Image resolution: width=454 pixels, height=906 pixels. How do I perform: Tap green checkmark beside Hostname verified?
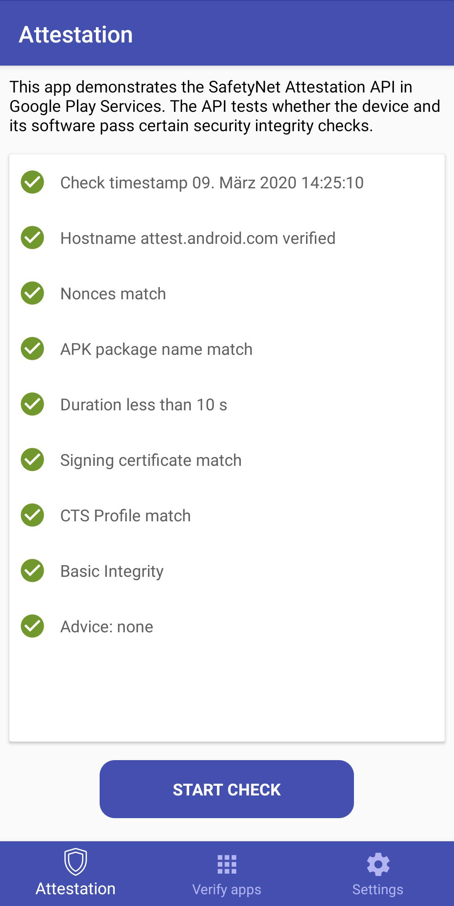32,238
